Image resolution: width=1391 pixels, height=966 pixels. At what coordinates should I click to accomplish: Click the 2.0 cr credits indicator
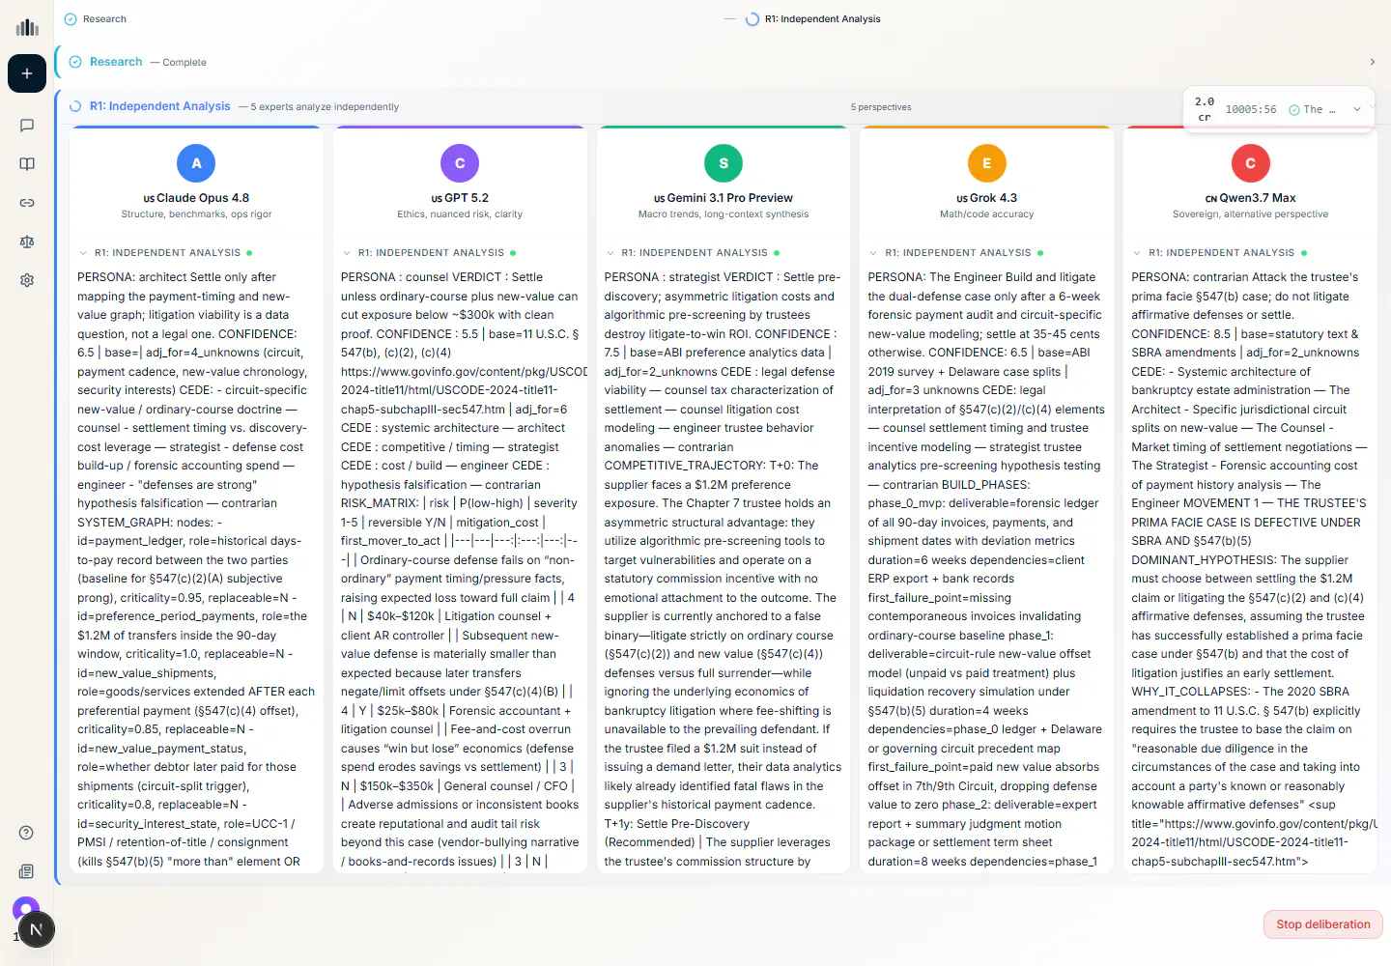coord(1205,109)
